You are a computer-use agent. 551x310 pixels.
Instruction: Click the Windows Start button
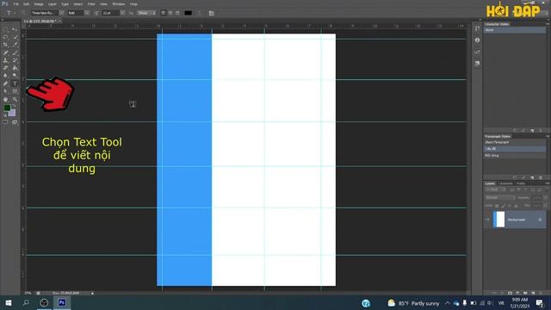point(9,302)
